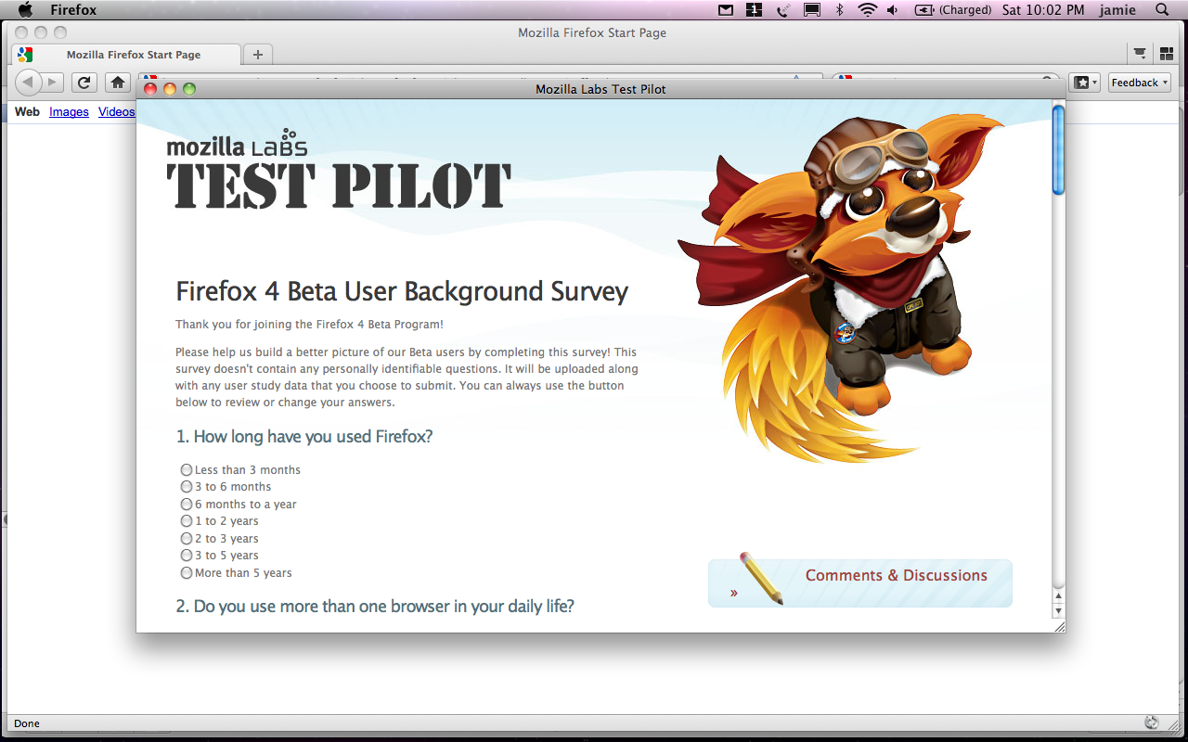Click the Web link on Google page
Screen dimensions: 1188x742
[27, 112]
